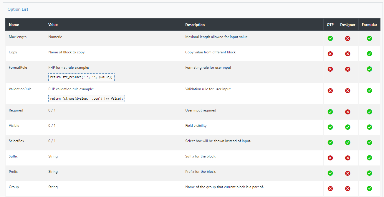Click the red Designer icon for Copy row
Viewport: 384px width, 197px height.
click(x=348, y=54)
